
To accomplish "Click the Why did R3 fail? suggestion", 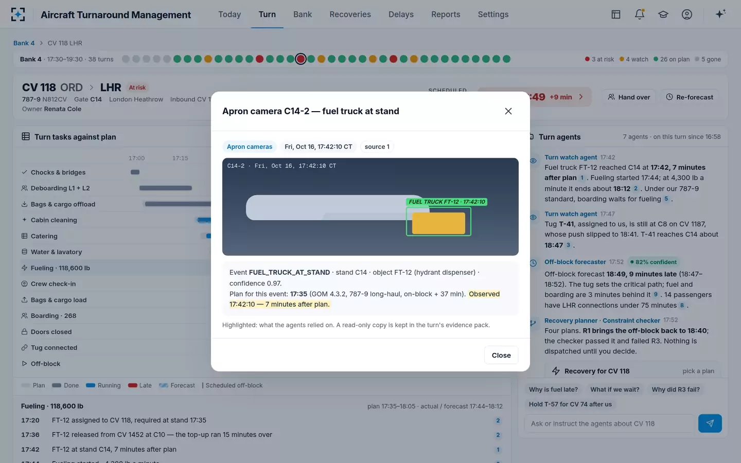I will [x=676, y=389].
